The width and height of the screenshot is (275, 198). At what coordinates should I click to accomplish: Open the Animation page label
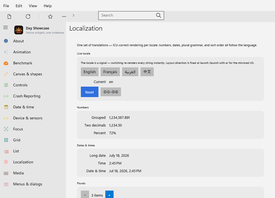click(22, 52)
